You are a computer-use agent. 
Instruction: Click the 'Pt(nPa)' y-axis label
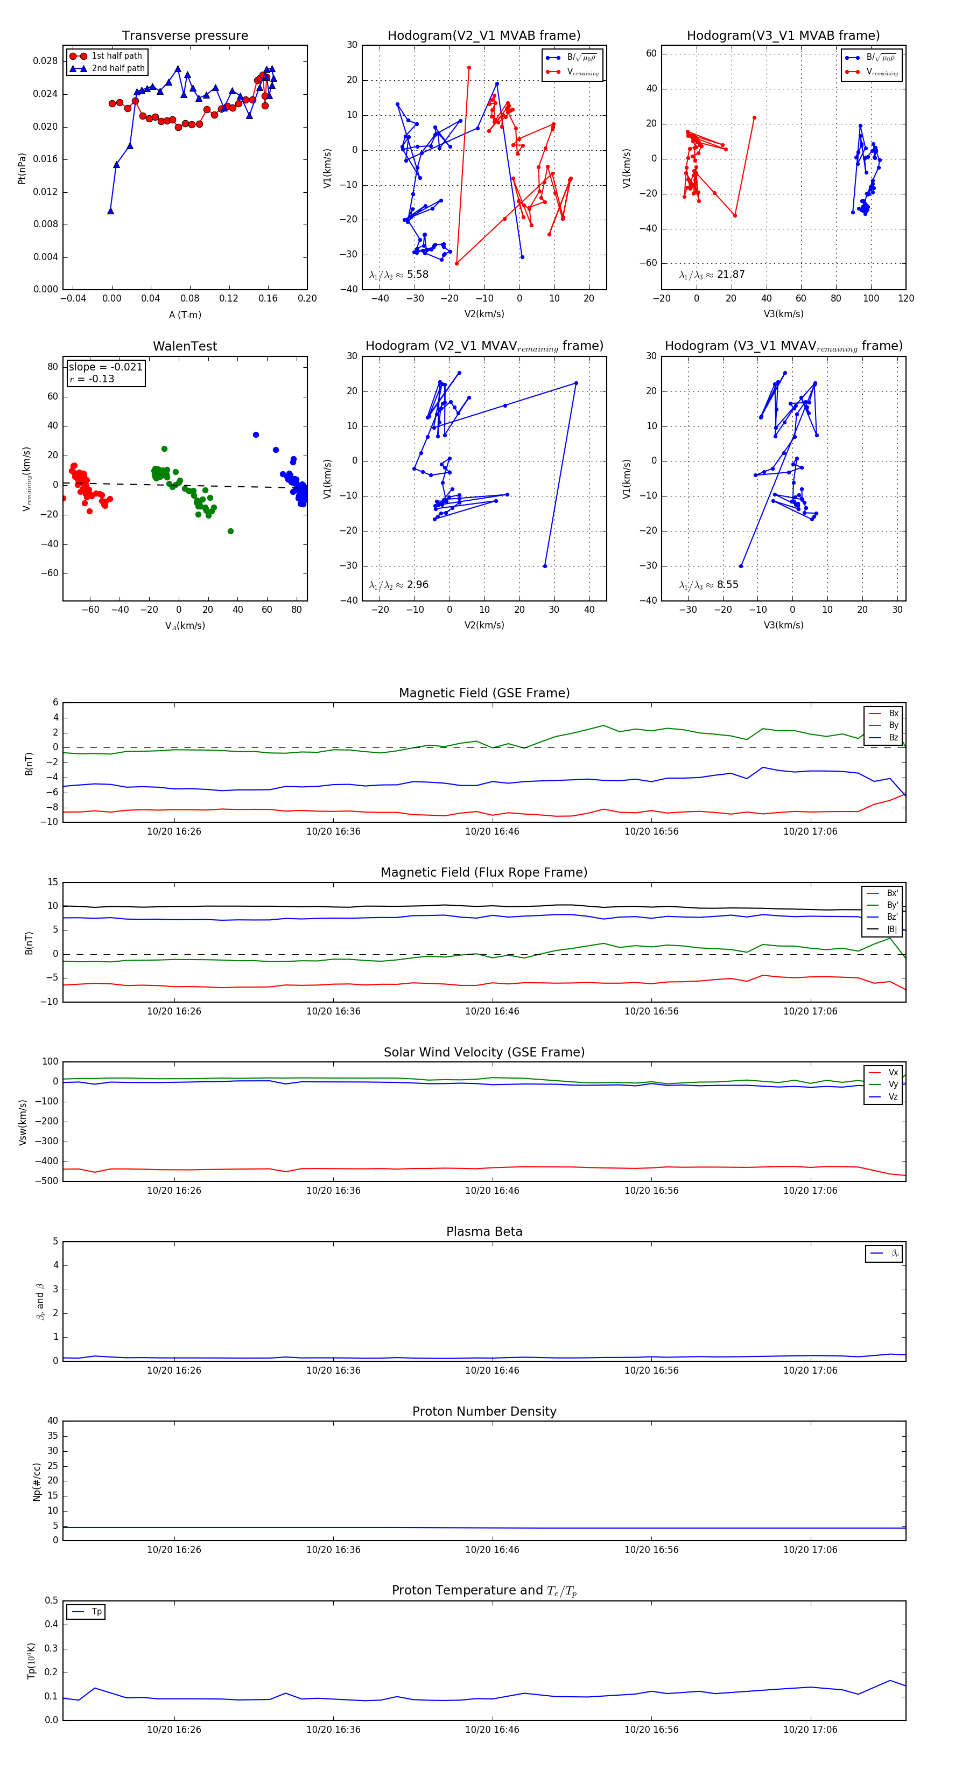(x=22, y=167)
